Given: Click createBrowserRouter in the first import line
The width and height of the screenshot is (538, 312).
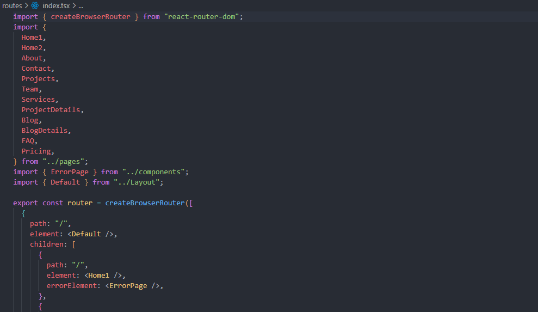Looking at the screenshot, I should coord(91,16).
